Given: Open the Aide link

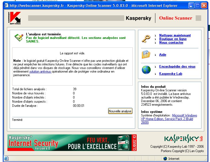Looking at the screenshot, I should 163,55.
